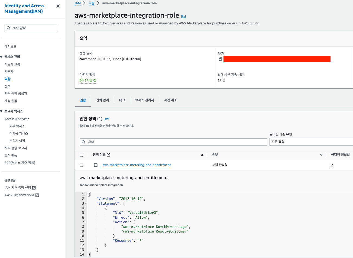Click search magnifier in IAM 검색 box
This screenshot has height=258, width=353.
pyautogui.click(x=8, y=28)
